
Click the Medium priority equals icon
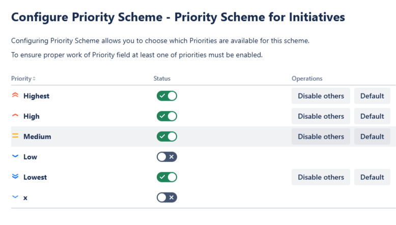click(x=15, y=136)
